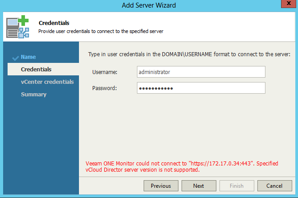Click the add server icon in the header
The image size is (298, 198).
17,27
